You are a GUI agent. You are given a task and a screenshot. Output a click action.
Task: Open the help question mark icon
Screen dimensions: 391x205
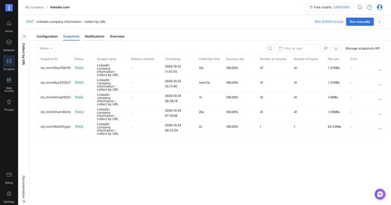pyautogui.click(x=370, y=7)
